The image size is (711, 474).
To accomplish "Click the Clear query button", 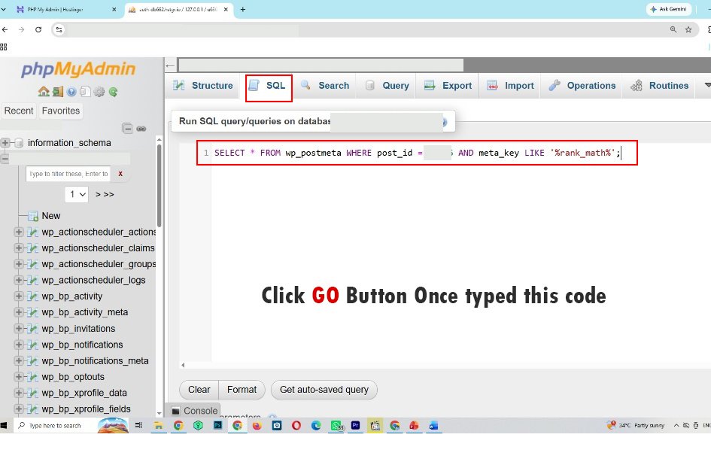I will click(199, 390).
